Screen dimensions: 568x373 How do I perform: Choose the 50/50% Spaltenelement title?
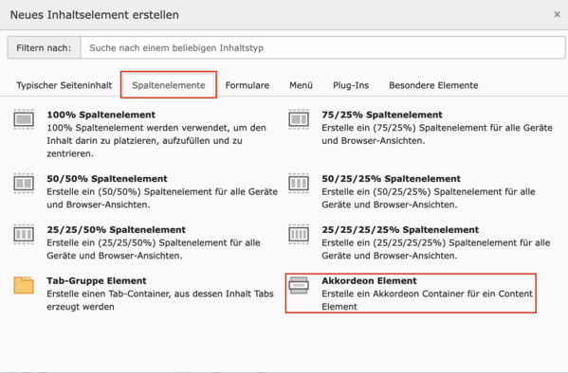pos(107,179)
